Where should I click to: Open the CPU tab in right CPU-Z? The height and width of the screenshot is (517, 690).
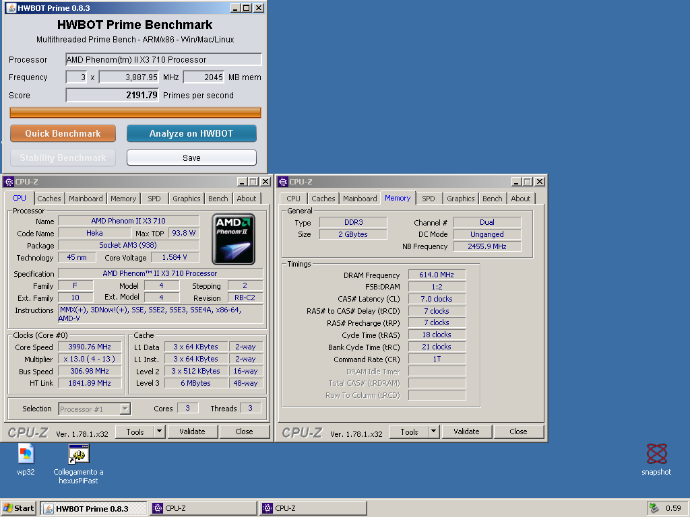(294, 199)
